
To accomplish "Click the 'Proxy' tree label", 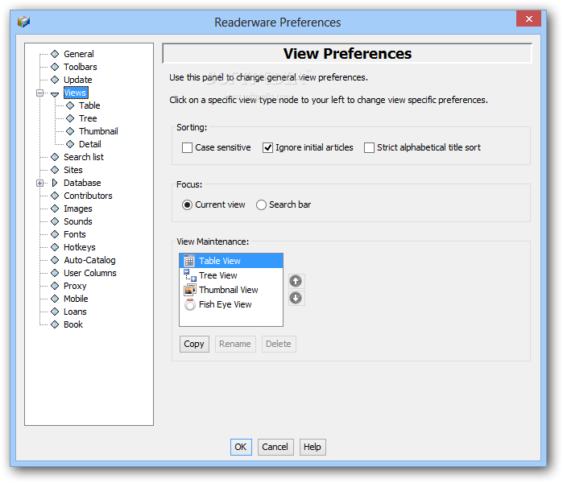I will [75, 286].
